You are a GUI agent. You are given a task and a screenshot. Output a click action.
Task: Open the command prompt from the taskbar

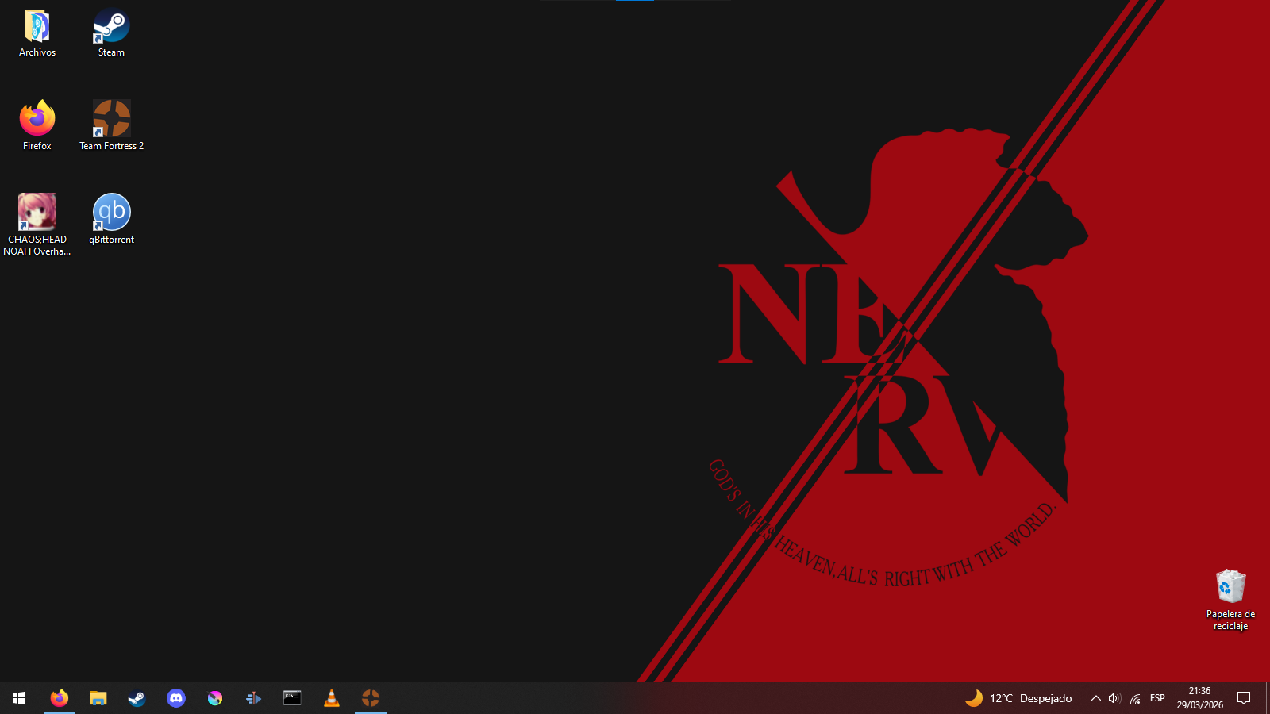[x=293, y=698]
